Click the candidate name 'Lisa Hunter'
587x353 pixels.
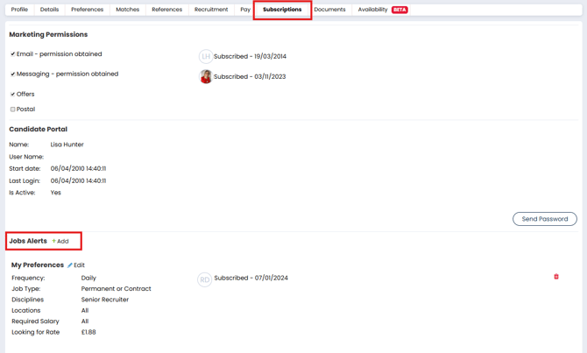point(67,145)
